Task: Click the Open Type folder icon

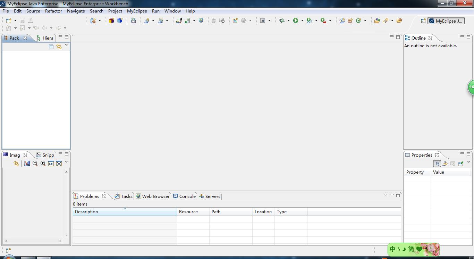Action: point(377,21)
